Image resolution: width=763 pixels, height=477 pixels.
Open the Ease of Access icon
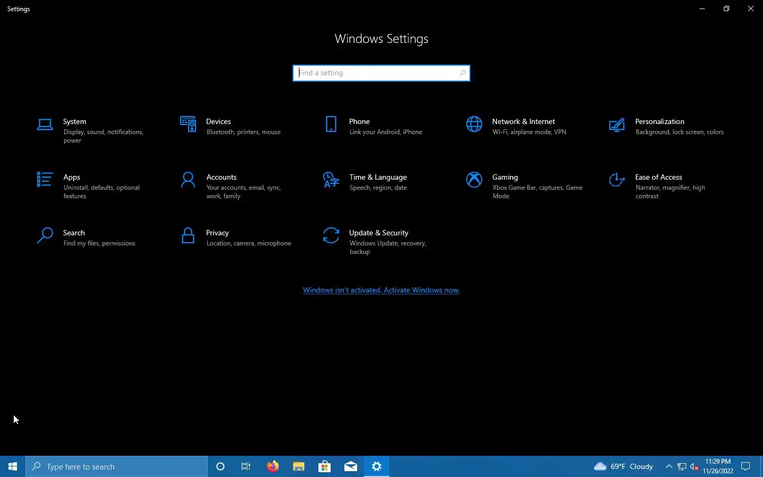click(617, 180)
